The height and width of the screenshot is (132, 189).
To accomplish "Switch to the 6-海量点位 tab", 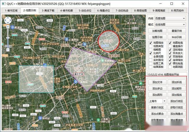I will [104, 11].
